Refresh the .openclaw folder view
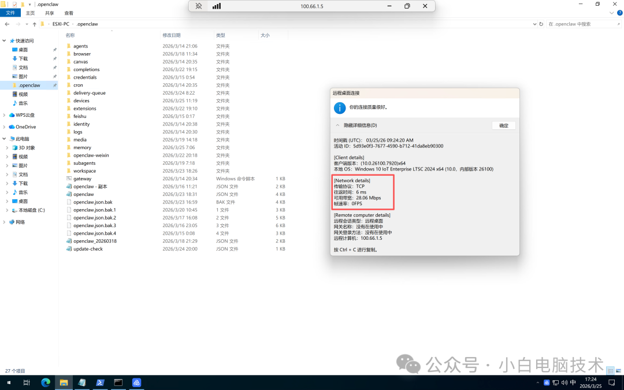This screenshot has height=390, width=624. (541, 24)
